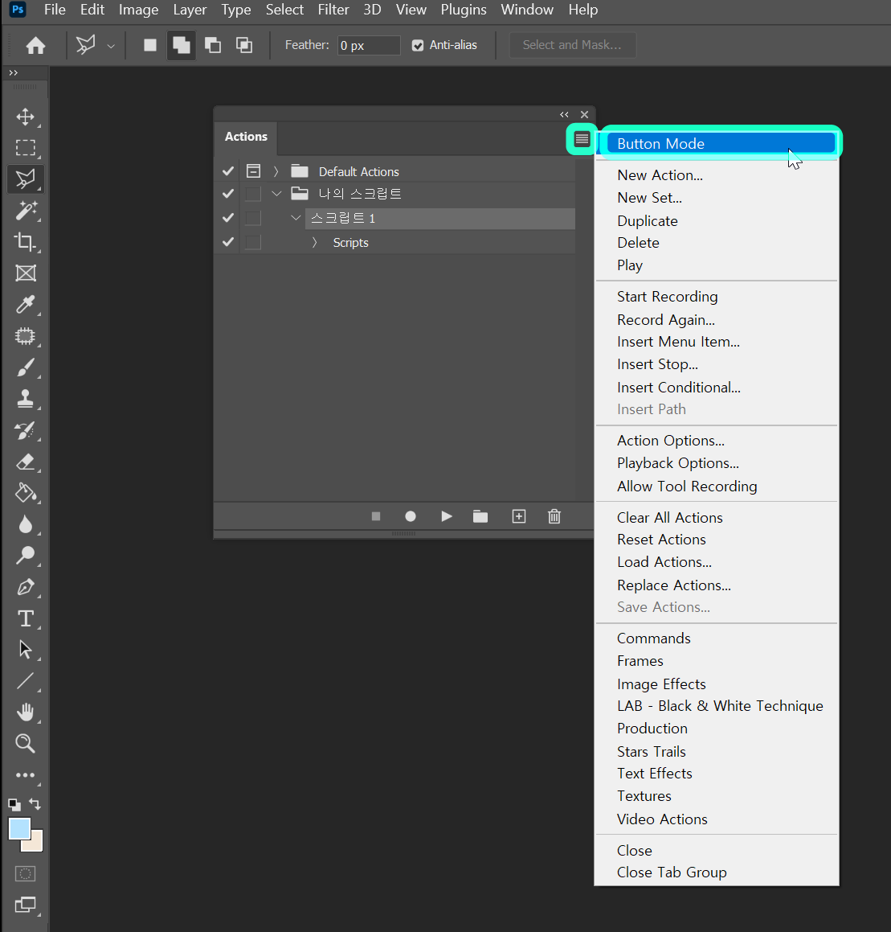Collapse the 나의 스크립트 set

tap(276, 194)
